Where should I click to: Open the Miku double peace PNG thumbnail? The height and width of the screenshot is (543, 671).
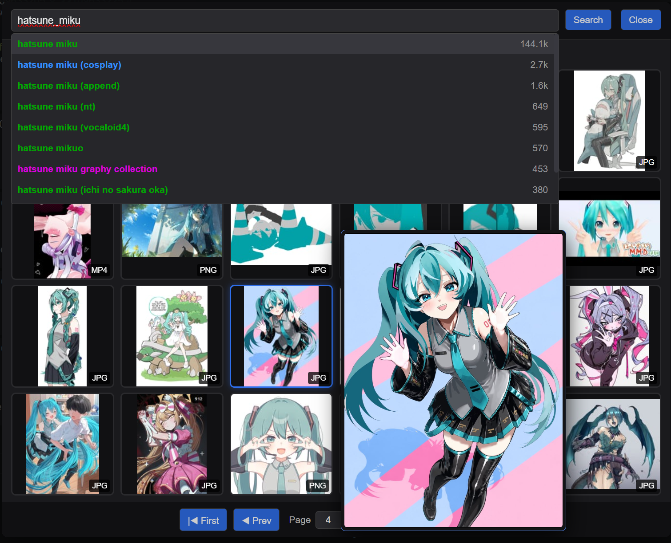(x=281, y=444)
